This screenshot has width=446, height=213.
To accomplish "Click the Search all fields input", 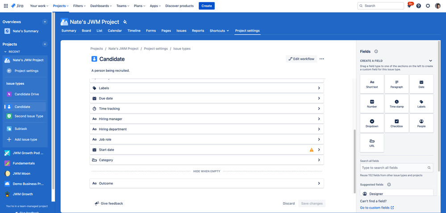I will (x=396, y=168).
